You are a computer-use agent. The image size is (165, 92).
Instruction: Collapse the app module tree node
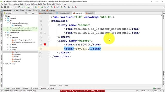[4, 16]
